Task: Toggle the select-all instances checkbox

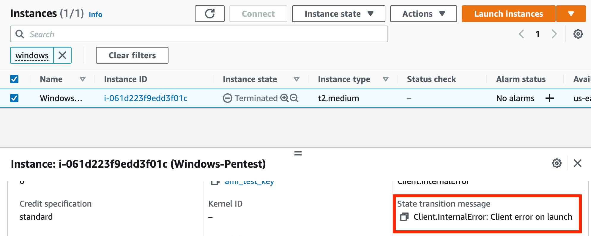Action: point(14,79)
